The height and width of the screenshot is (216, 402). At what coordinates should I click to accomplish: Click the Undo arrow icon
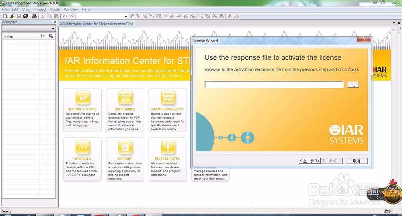(65, 16)
